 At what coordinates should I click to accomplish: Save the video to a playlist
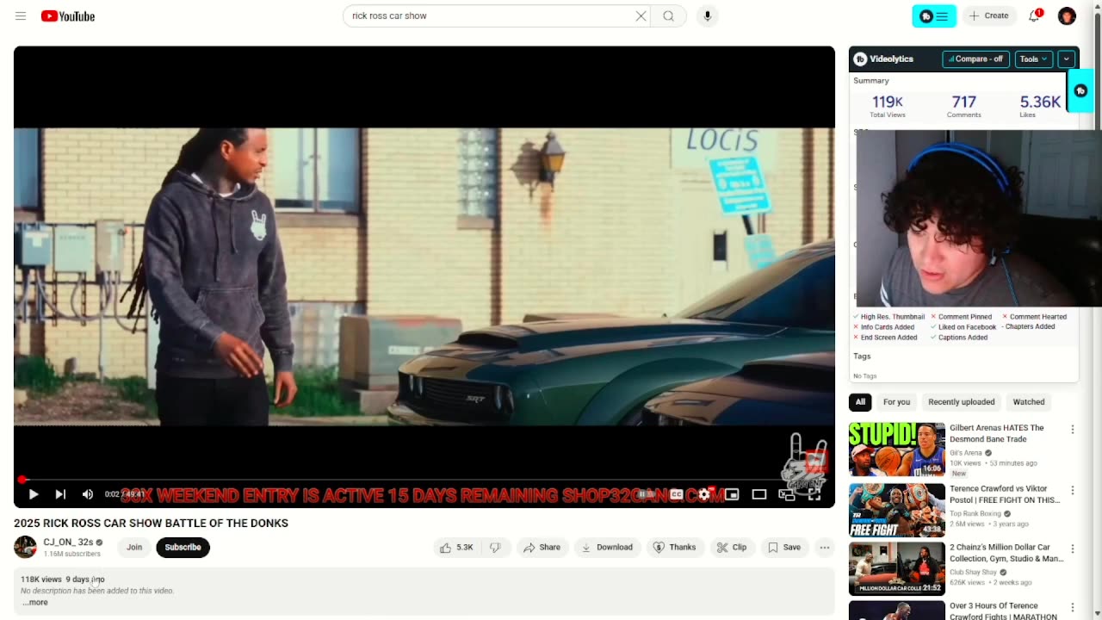click(783, 547)
